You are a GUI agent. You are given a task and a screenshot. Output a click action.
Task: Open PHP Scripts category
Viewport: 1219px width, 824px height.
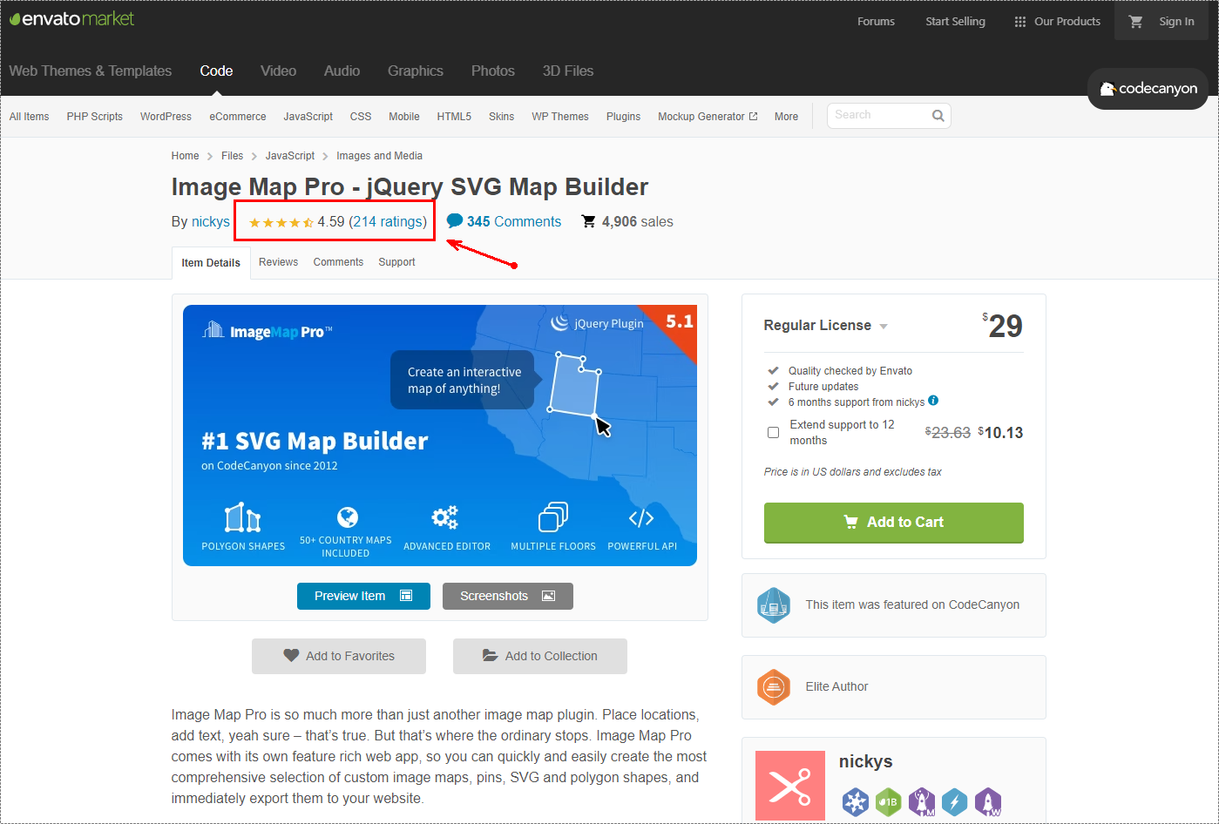click(94, 117)
